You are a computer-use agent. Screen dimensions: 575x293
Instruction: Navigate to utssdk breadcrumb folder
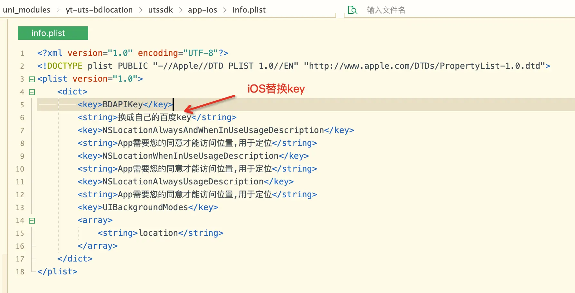(160, 10)
